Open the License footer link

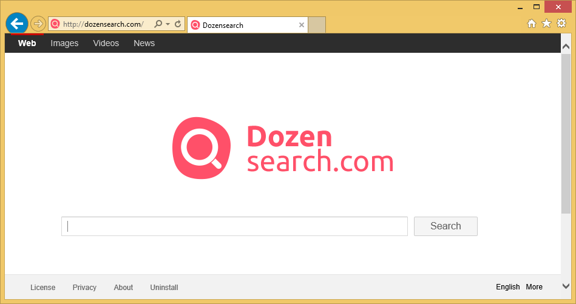[42, 288]
